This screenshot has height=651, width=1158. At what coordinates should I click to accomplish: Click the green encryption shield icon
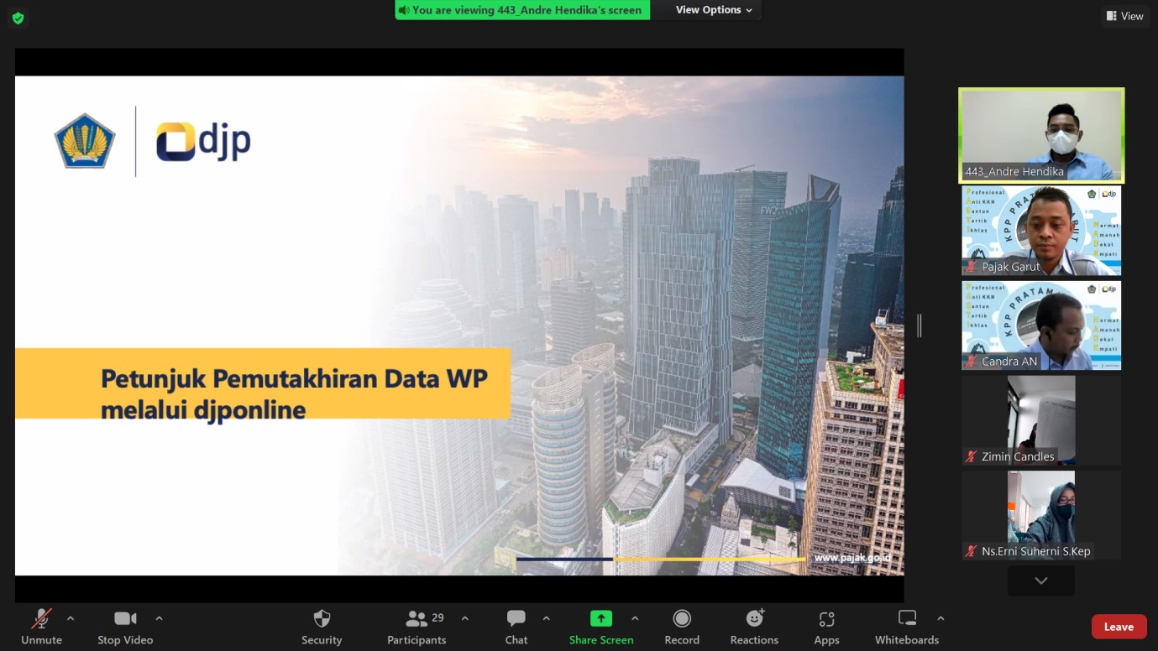pyautogui.click(x=18, y=18)
